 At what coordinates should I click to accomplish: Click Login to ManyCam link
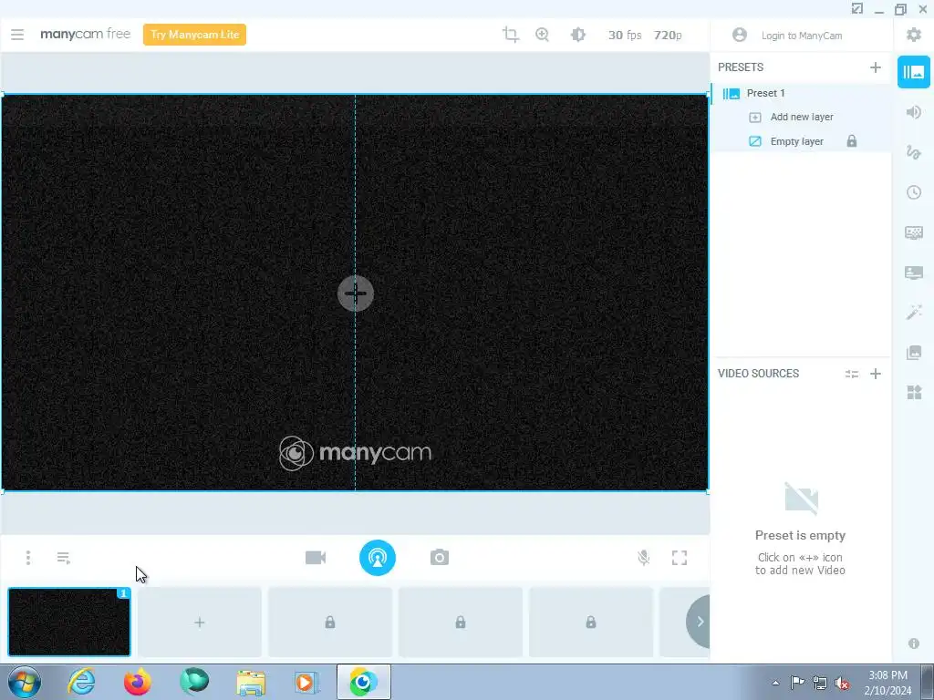(x=802, y=36)
